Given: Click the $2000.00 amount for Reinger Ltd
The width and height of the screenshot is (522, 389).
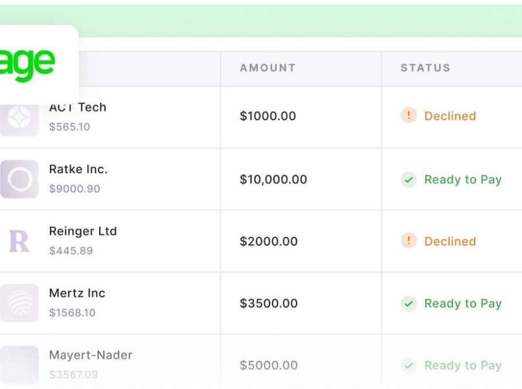Looking at the screenshot, I should tap(269, 241).
